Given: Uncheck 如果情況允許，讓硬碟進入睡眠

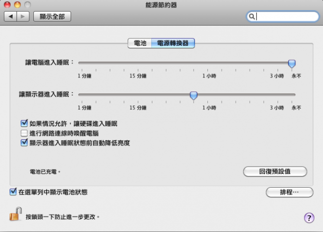Looking at the screenshot, I should pos(24,123).
